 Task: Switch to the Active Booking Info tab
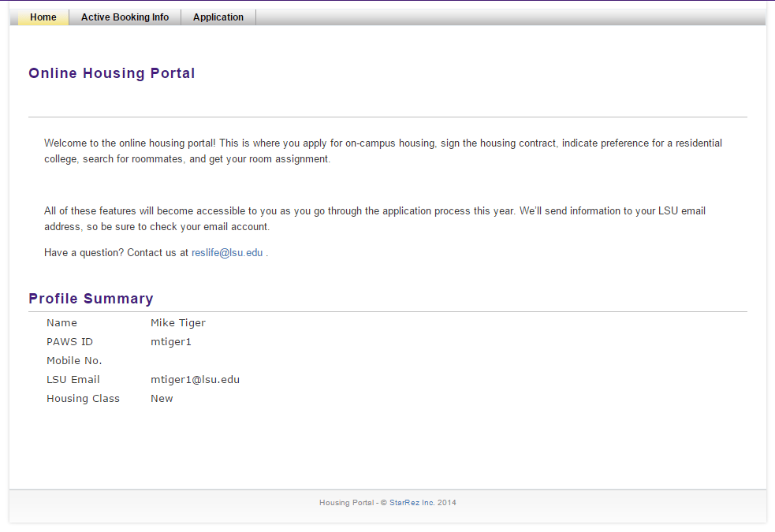click(124, 17)
